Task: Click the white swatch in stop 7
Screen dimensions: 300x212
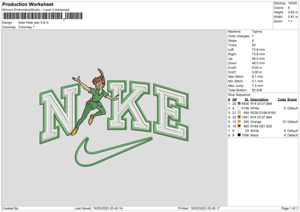Action: pos(239,130)
